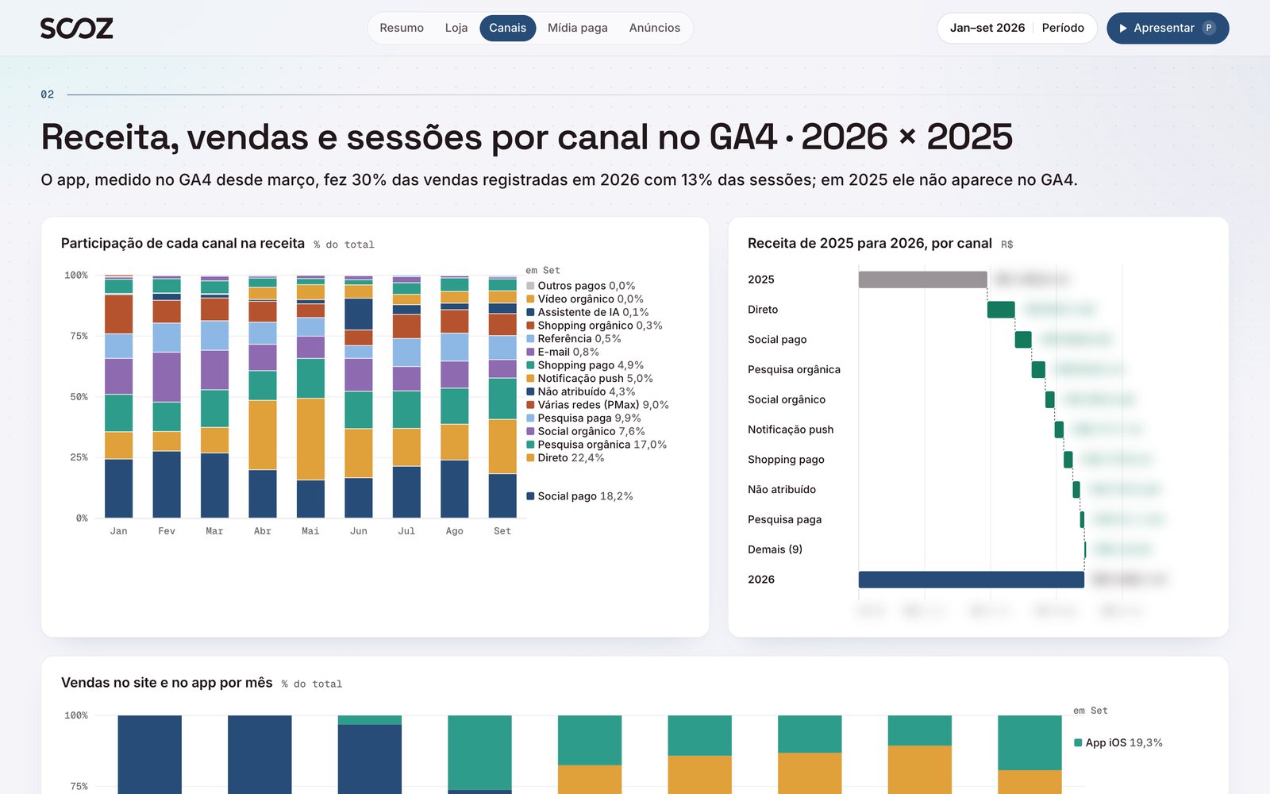The height and width of the screenshot is (794, 1270).
Task: Click the Apresentar button
Action: coord(1168,28)
